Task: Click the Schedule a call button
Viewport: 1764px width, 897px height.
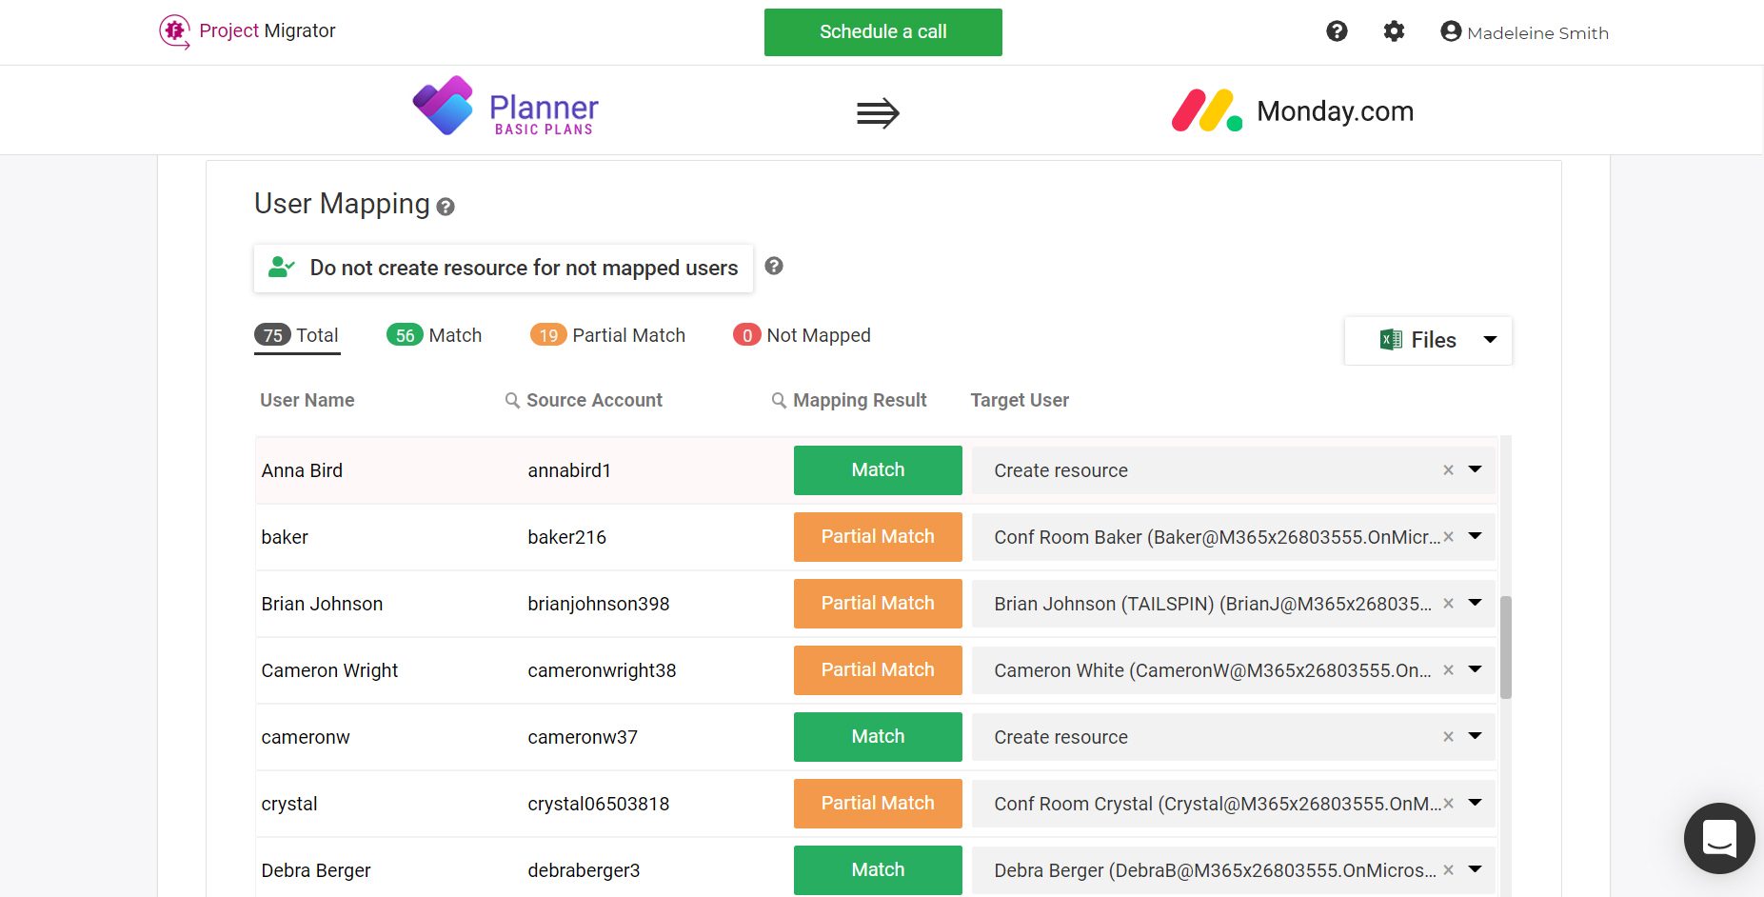Action: (882, 32)
